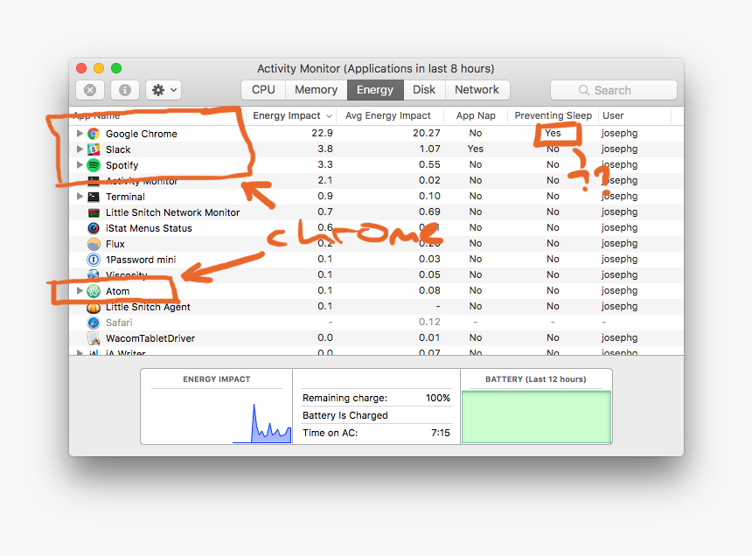Click the Little Snitch Network Monitor icon
The width and height of the screenshot is (752, 556).
tap(94, 212)
